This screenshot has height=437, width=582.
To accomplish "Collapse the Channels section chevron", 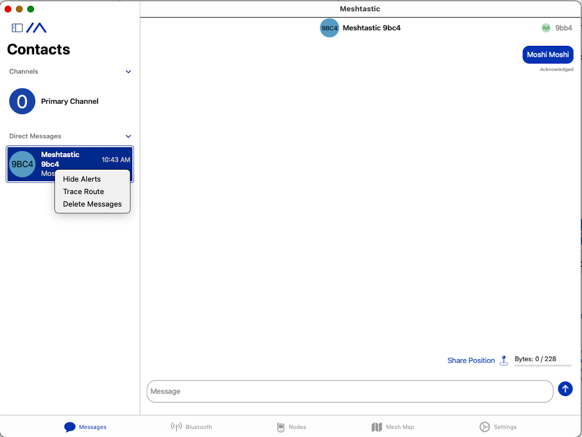I will (128, 72).
